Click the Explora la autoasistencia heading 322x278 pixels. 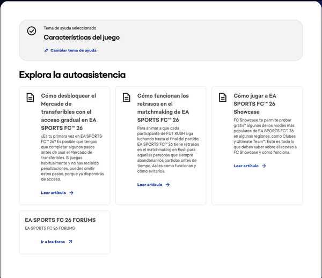click(x=72, y=74)
